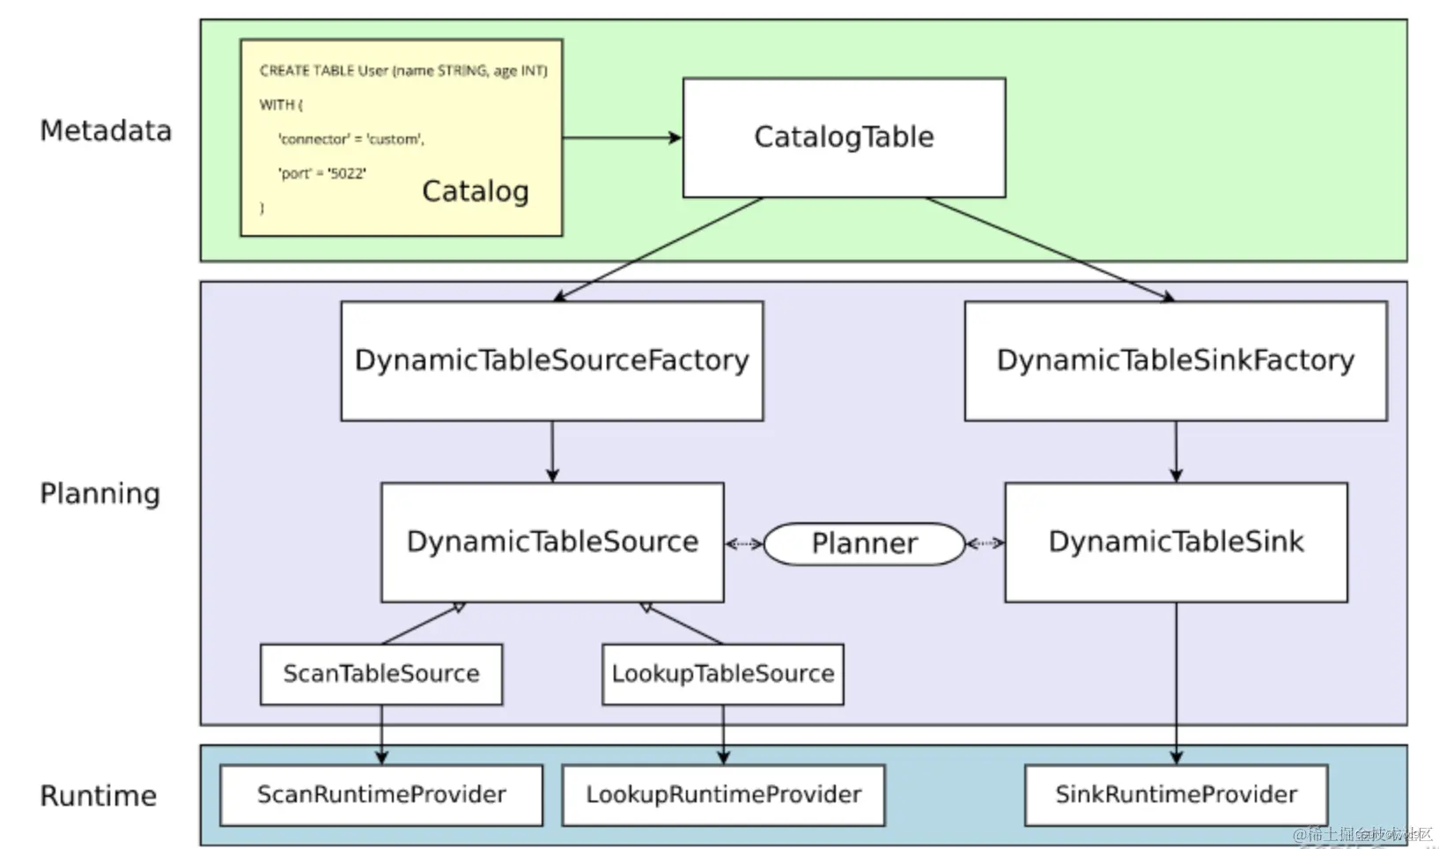Click the DynamicTableSinkFactory node
The width and height of the screenshot is (1439, 849).
(1175, 359)
